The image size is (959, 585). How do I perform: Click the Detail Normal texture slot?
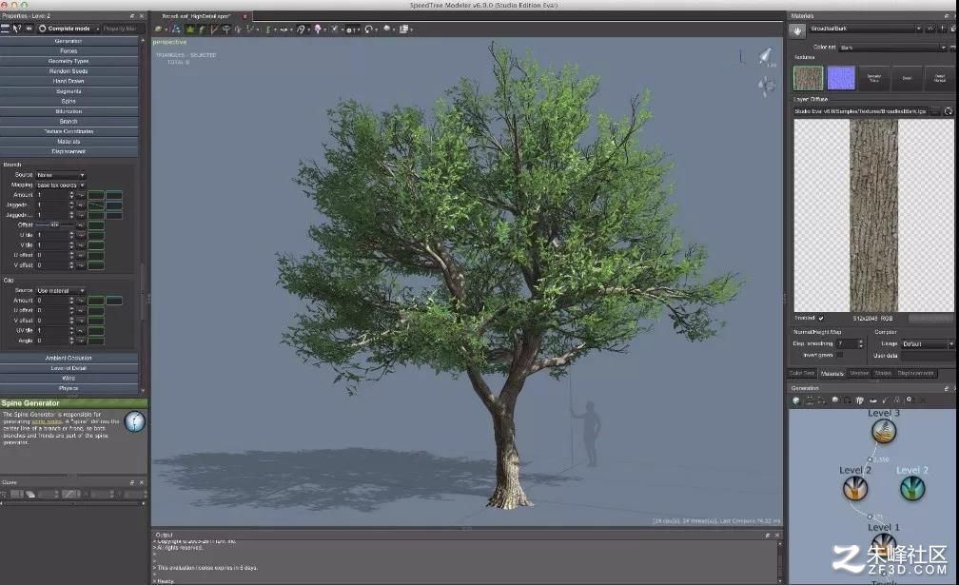(x=939, y=78)
